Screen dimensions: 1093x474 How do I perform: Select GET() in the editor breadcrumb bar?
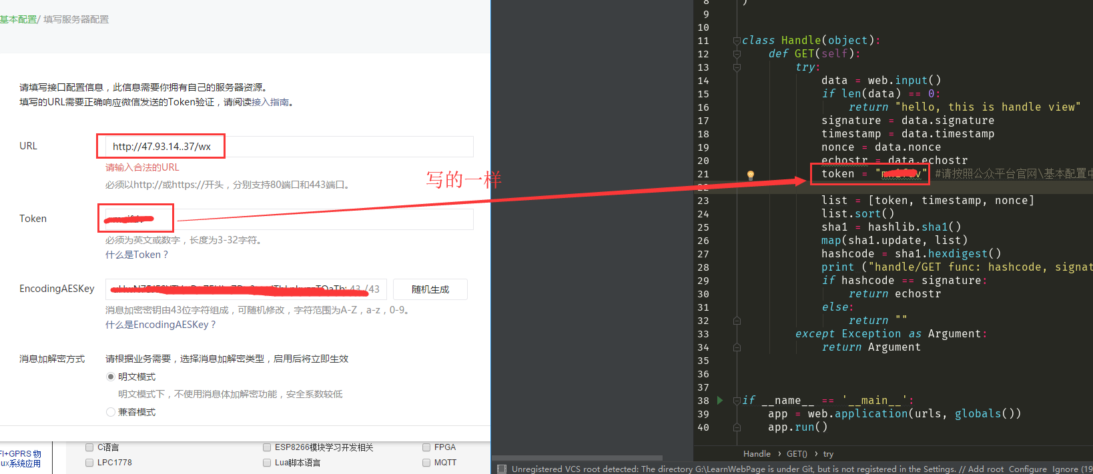coord(797,454)
